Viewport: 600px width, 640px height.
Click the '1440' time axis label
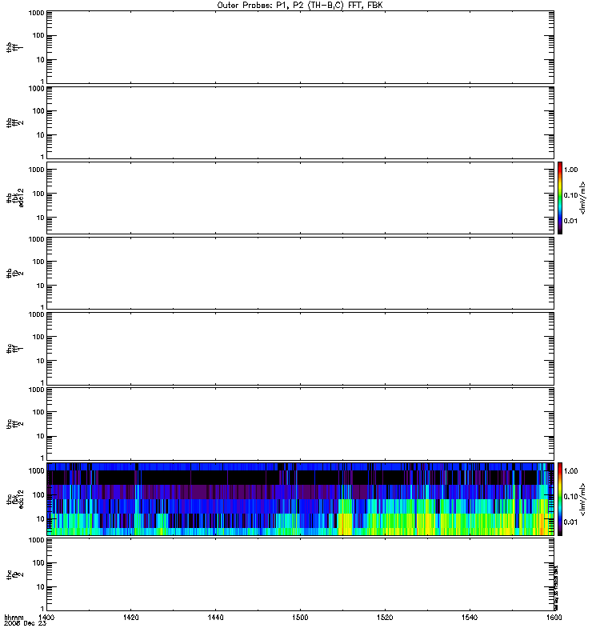[215, 617]
